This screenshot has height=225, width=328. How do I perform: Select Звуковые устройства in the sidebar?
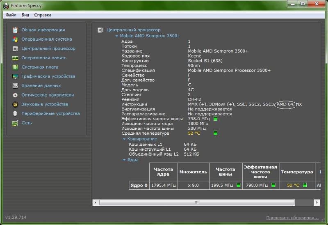[45, 104]
